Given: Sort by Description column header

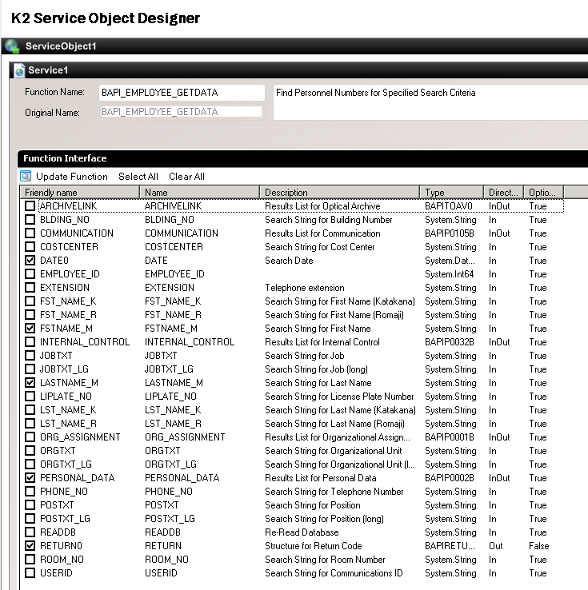Looking at the screenshot, I should click(339, 193).
